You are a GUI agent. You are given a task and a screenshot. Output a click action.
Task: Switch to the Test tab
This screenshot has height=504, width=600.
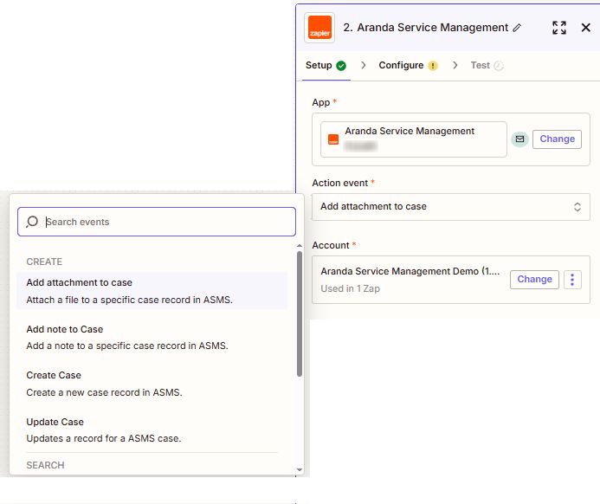tap(480, 66)
